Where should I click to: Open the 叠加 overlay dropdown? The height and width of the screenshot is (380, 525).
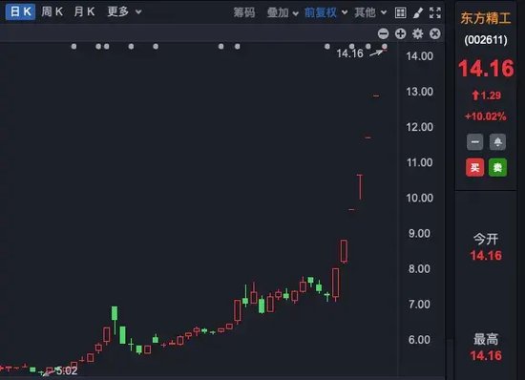(x=283, y=12)
